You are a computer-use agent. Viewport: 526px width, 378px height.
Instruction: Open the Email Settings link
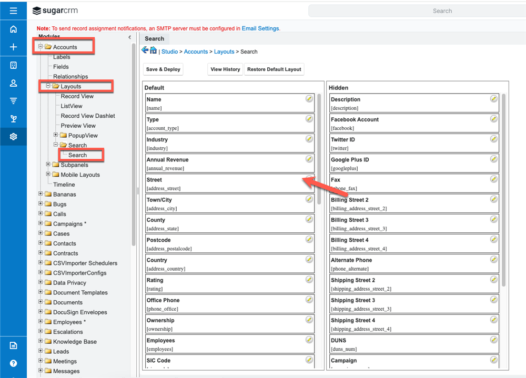coord(260,28)
